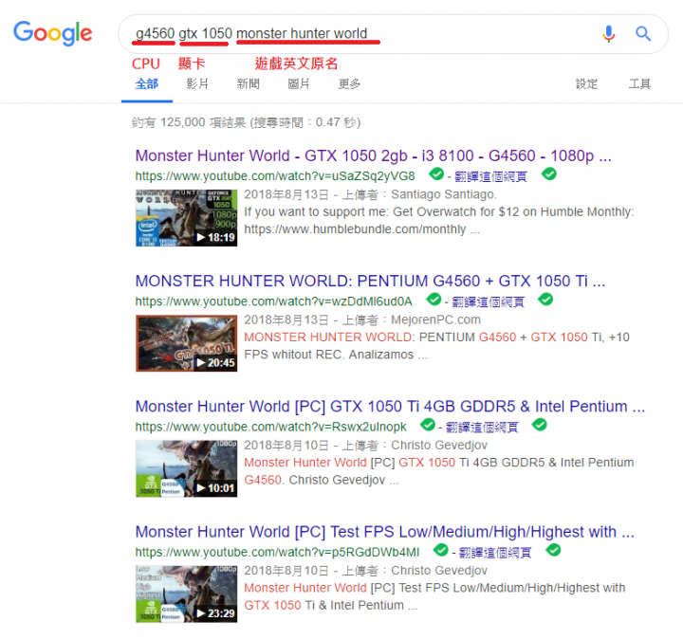Play the 23:29 video thumbnail
Image resolution: width=683 pixels, height=639 pixels.
[x=187, y=593]
